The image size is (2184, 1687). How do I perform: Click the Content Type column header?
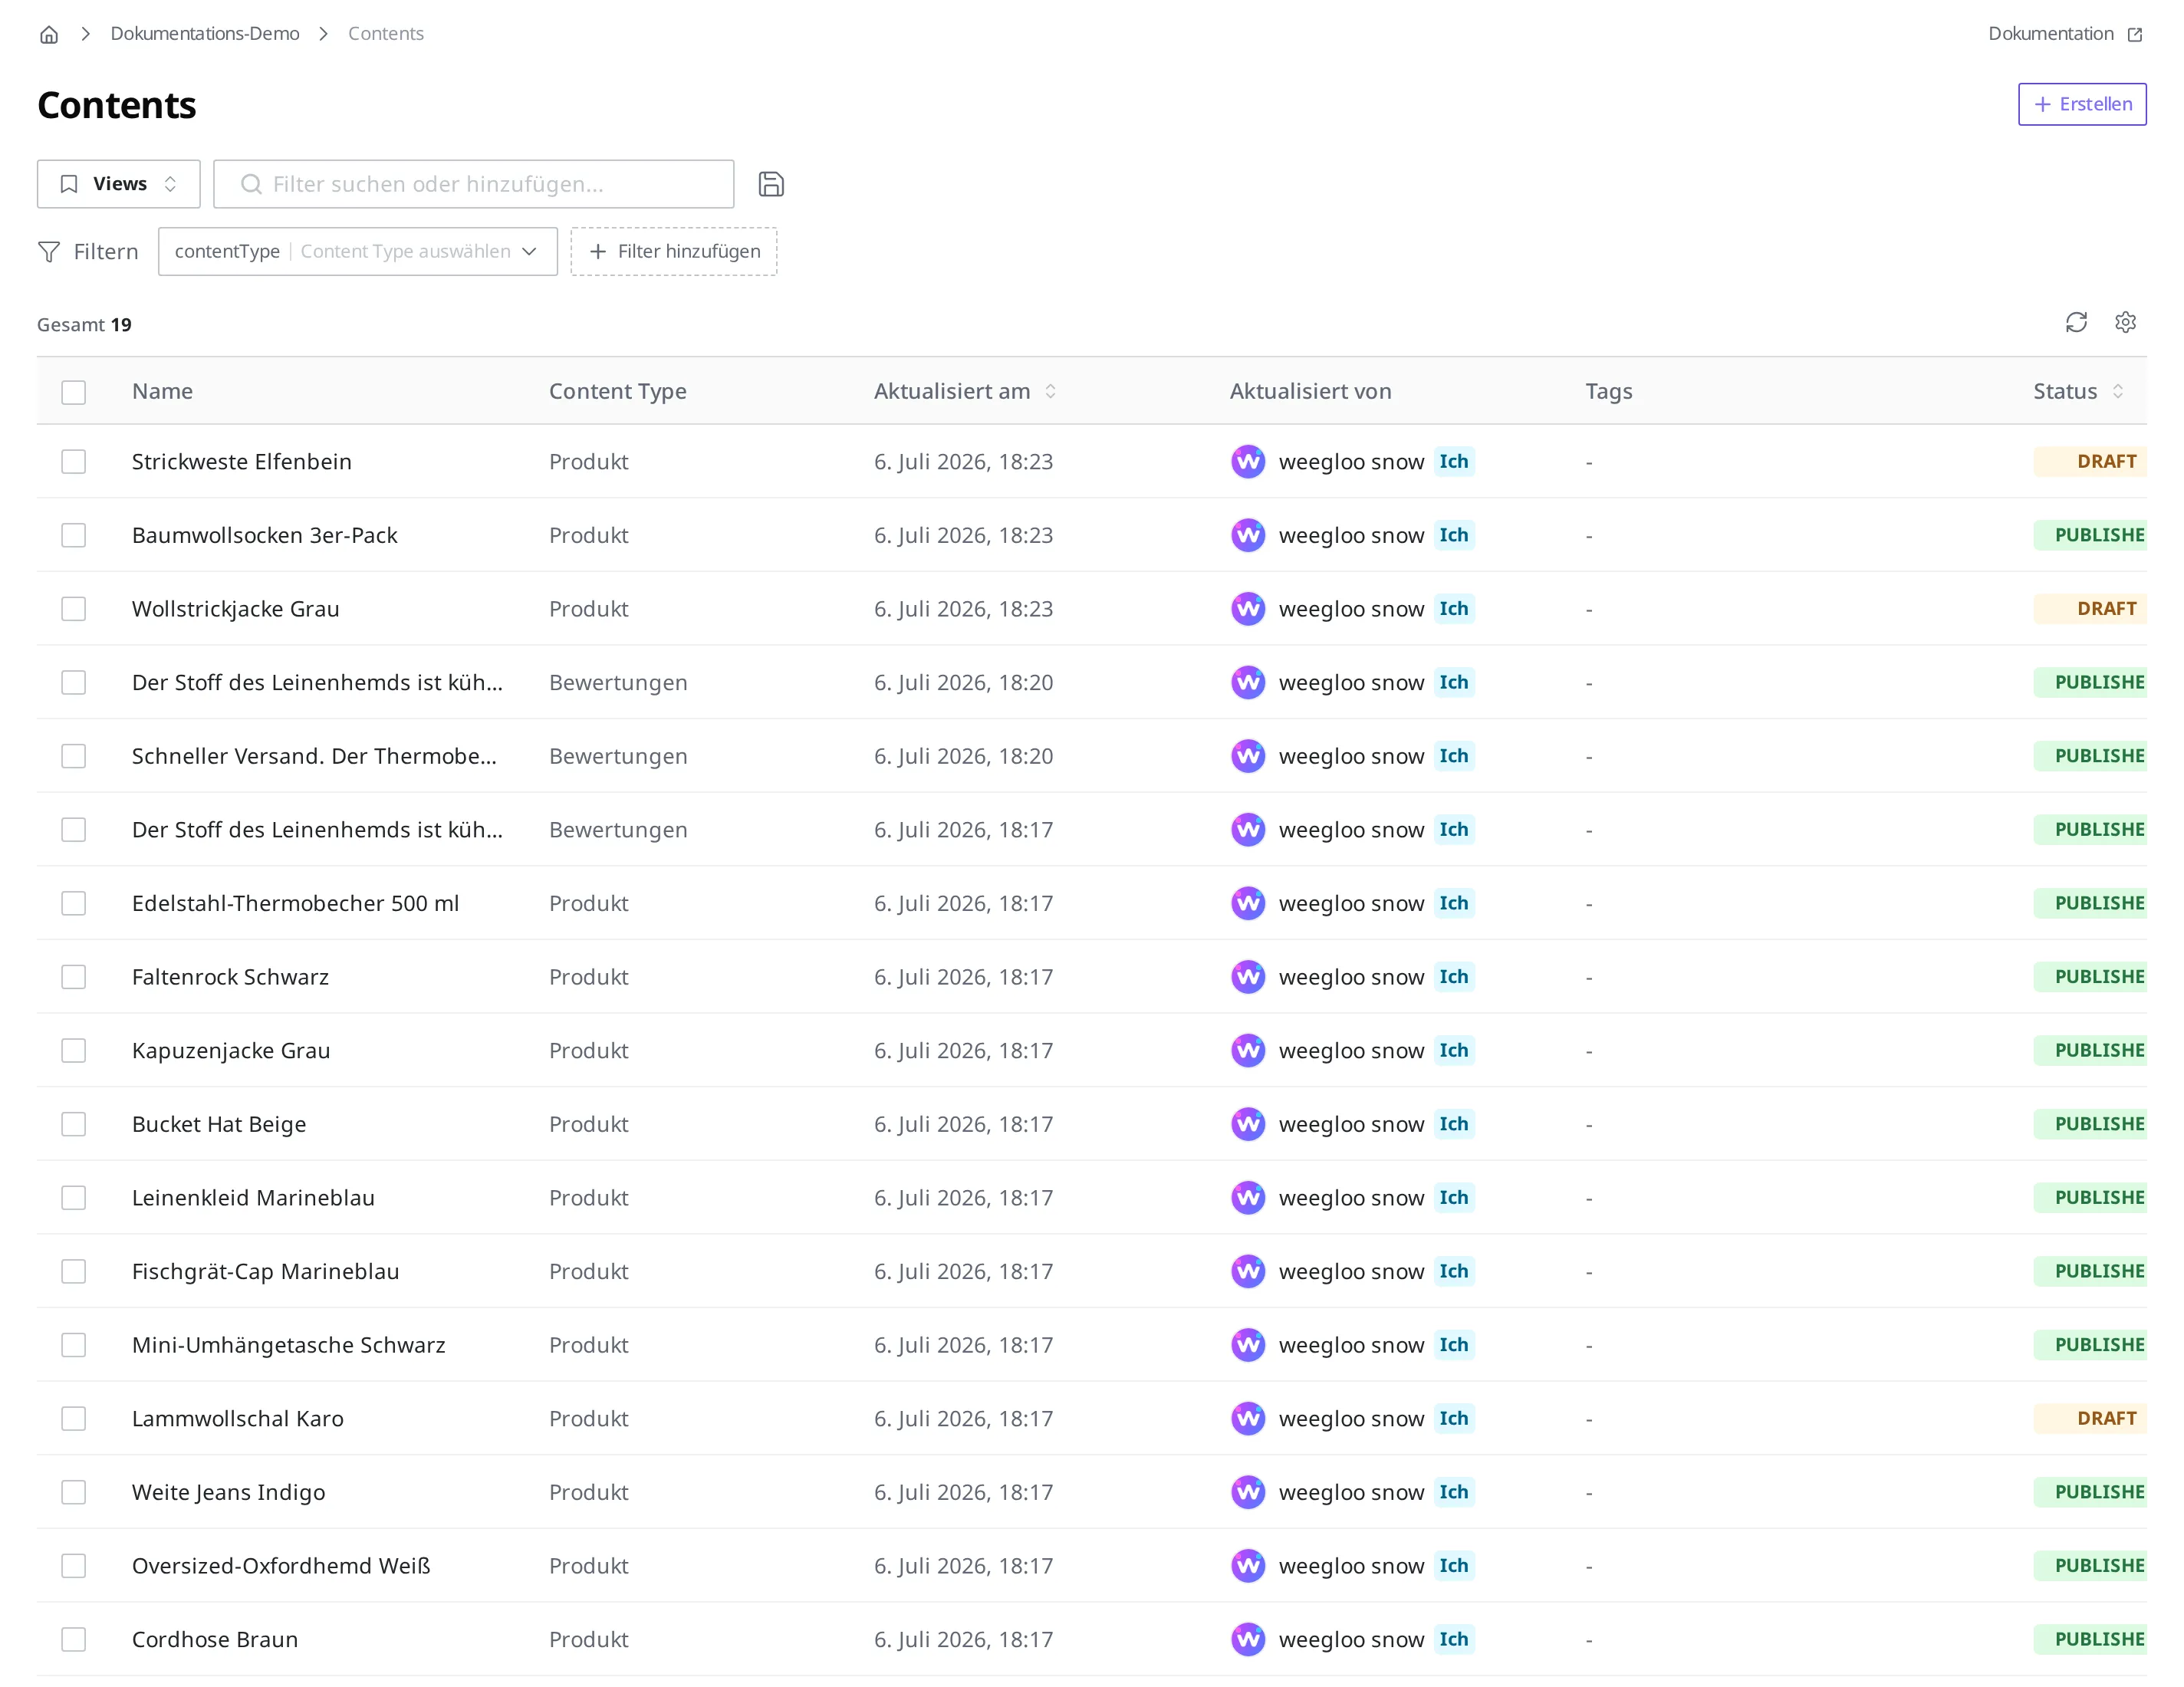[x=617, y=391]
